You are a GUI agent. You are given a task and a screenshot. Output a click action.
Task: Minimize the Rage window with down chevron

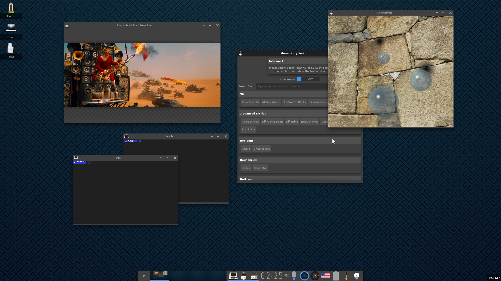pos(204,25)
